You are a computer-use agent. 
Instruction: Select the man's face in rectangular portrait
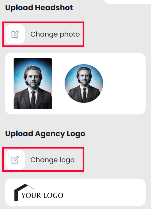click(x=33, y=77)
